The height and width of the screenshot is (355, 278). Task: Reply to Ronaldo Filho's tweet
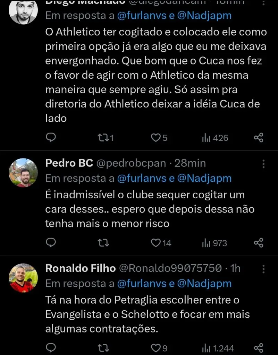pos(51,348)
